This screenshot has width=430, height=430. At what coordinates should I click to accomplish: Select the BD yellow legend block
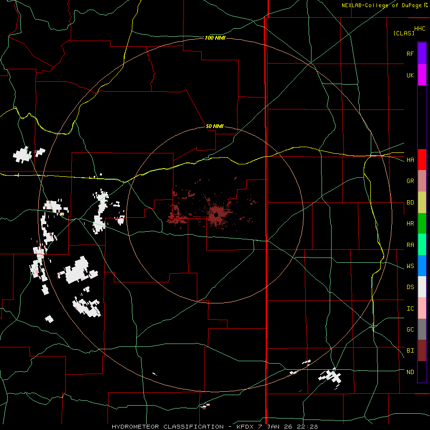click(x=422, y=203)
